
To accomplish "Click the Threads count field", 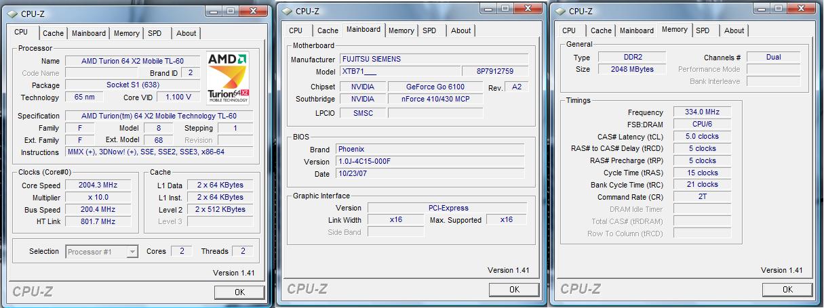I will 243,251.
